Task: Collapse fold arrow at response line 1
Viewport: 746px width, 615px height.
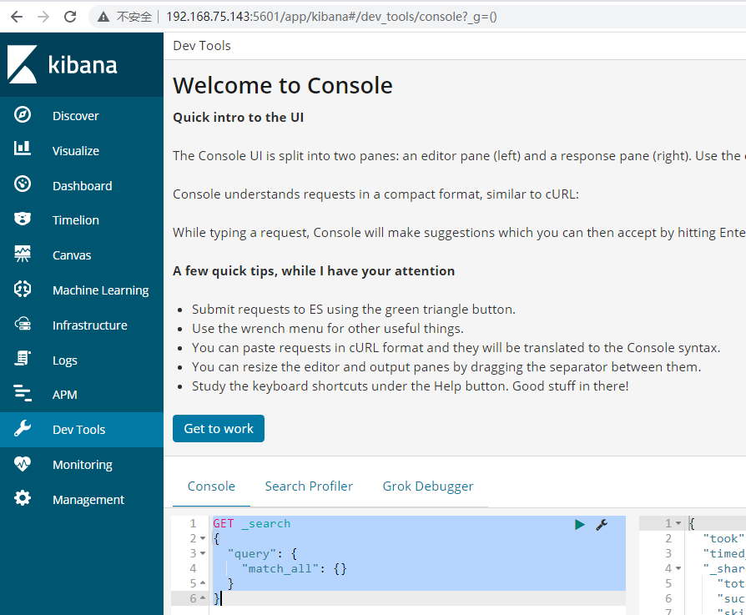Action: click(x=678, y=524)
